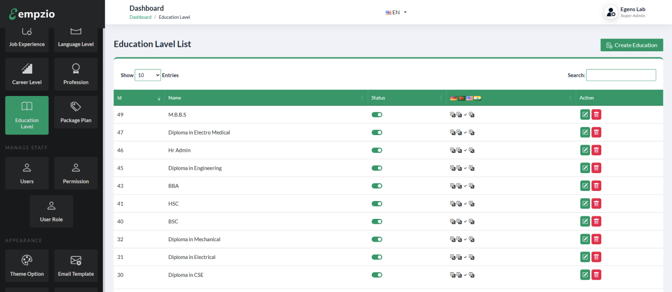
Task: Open the Permission sidebar tile
Action: 76,173
